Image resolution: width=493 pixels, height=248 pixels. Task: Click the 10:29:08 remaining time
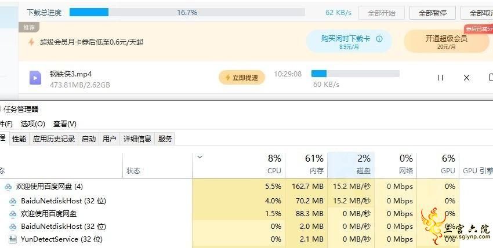(x=288, y=74)
